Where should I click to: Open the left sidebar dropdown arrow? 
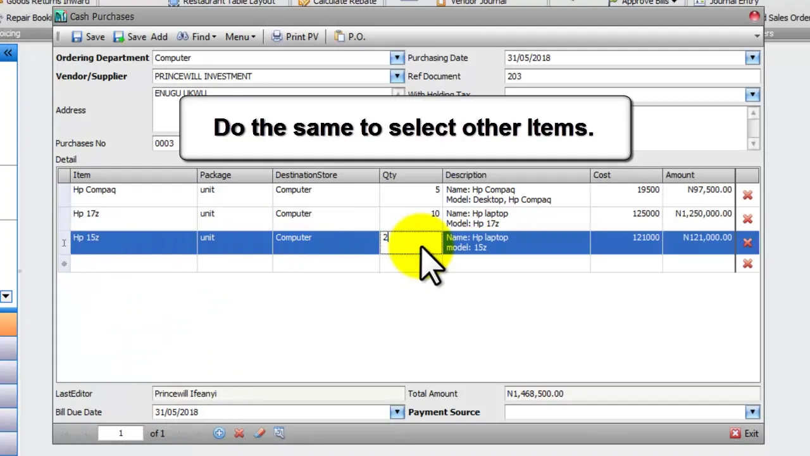[6, 296]
